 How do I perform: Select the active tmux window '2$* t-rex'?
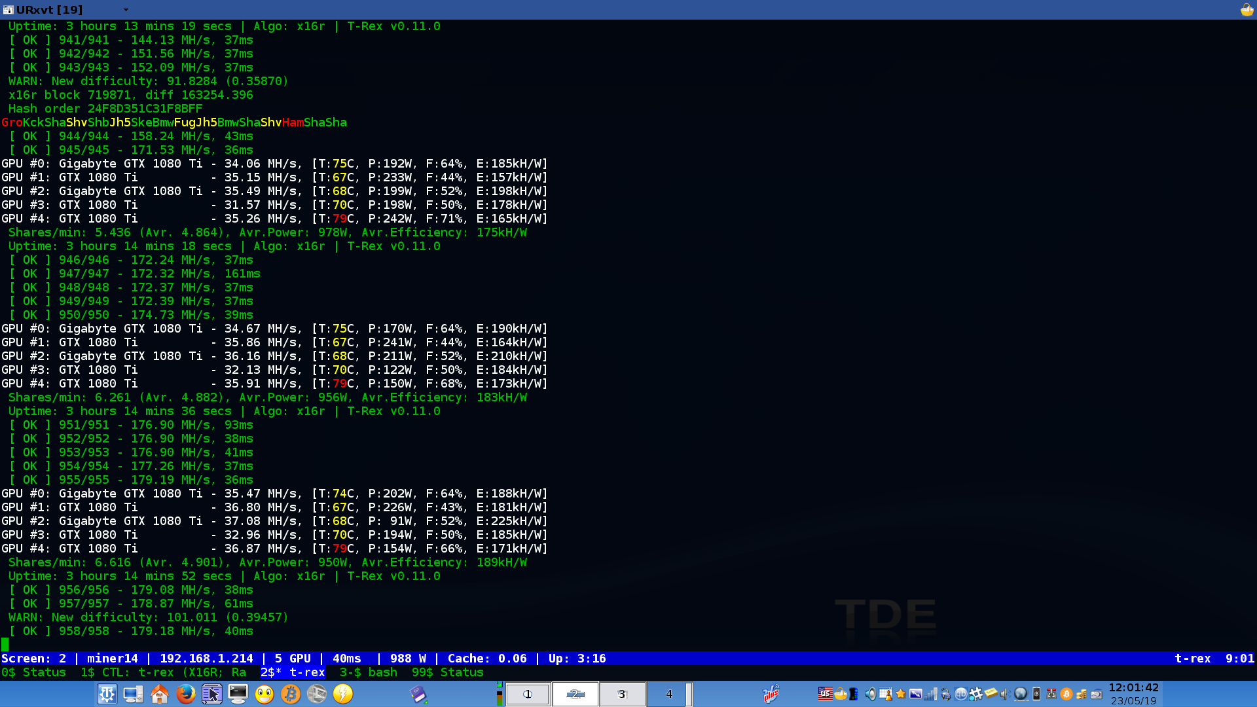[x=293, y=672]
